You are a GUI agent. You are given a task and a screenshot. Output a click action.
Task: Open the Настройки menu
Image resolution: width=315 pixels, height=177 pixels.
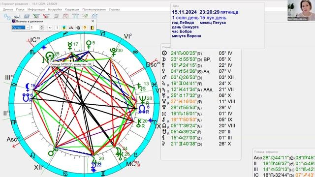[x=55, y=9]
